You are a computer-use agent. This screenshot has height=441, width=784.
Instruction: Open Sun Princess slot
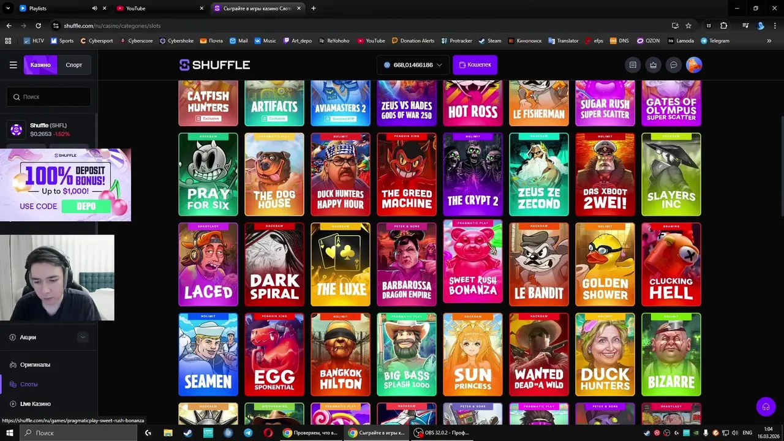[x=473, y=355]
